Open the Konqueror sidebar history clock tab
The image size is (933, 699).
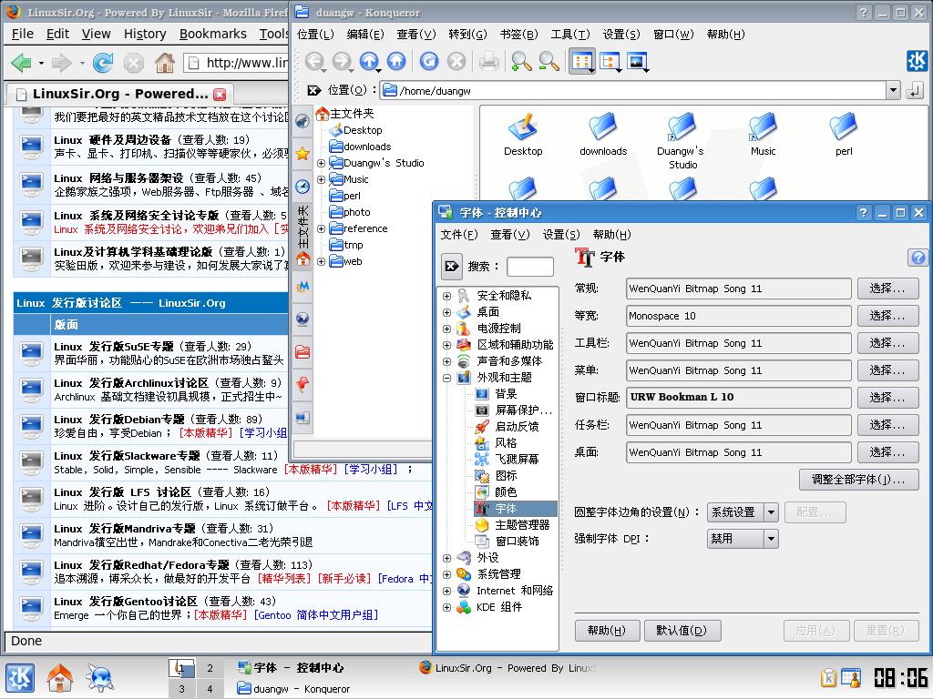click(x=302, y=187)
